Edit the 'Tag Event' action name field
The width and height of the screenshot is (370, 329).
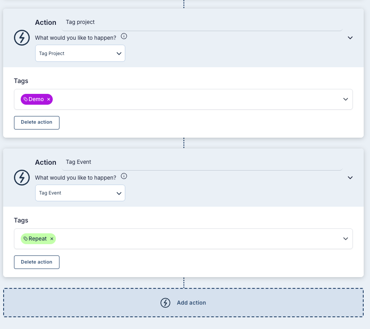click(201, 162)
